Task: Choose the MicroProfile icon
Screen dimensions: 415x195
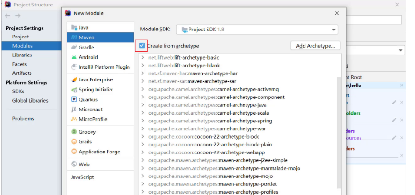Action: click(74, 119)
